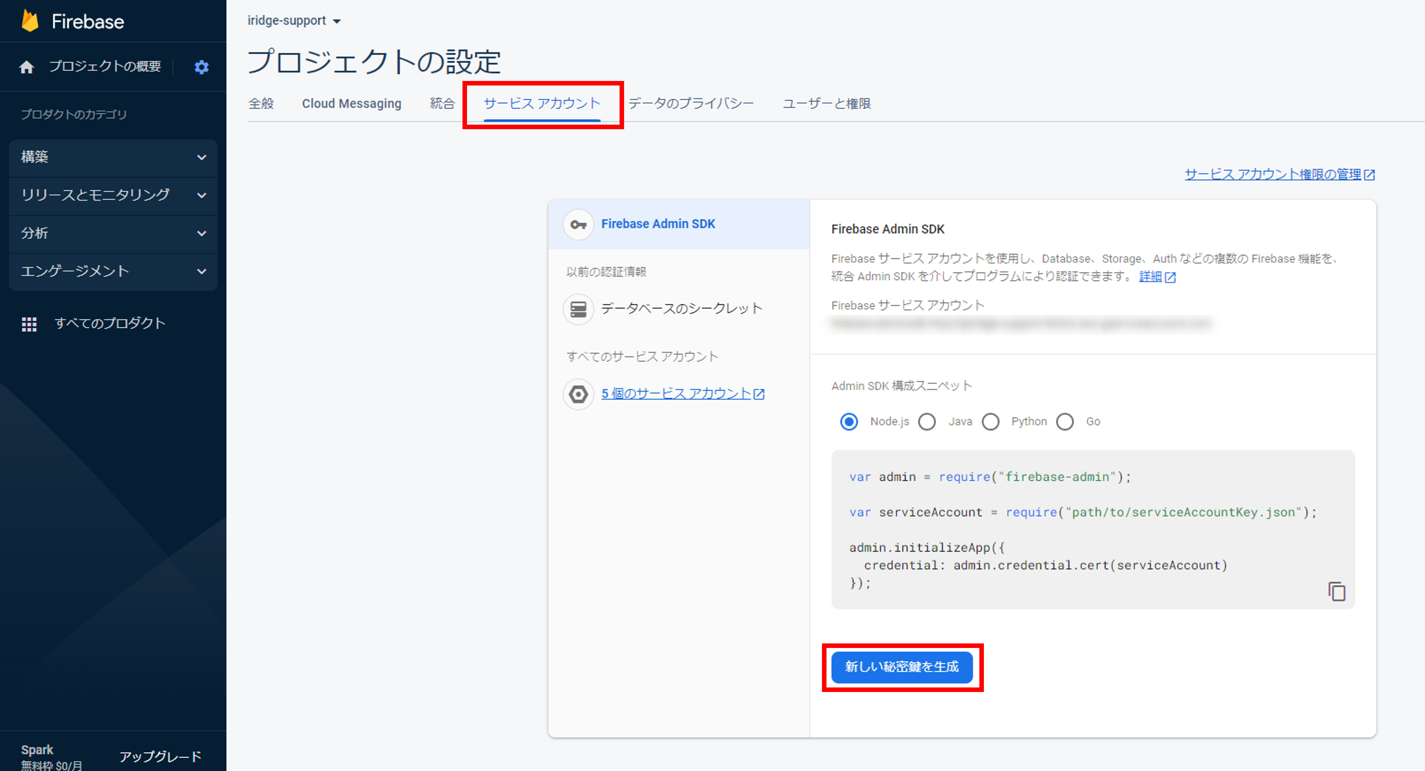Switch to the 統合 tab
Screen dimensions: 1425x771
pyautogui.click(x=442, y=103)
